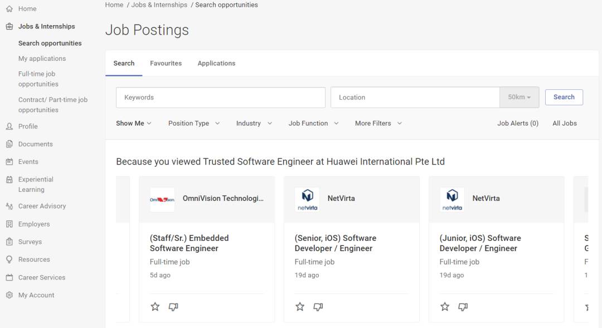Screen dimensions: 602x328
Task: Click the Keywords input field
Action: pos(220,97)
